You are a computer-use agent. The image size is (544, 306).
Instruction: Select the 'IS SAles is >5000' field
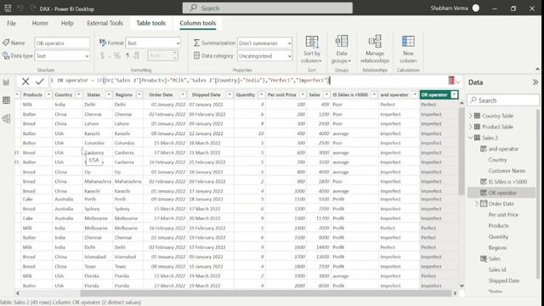coord(507,182)
